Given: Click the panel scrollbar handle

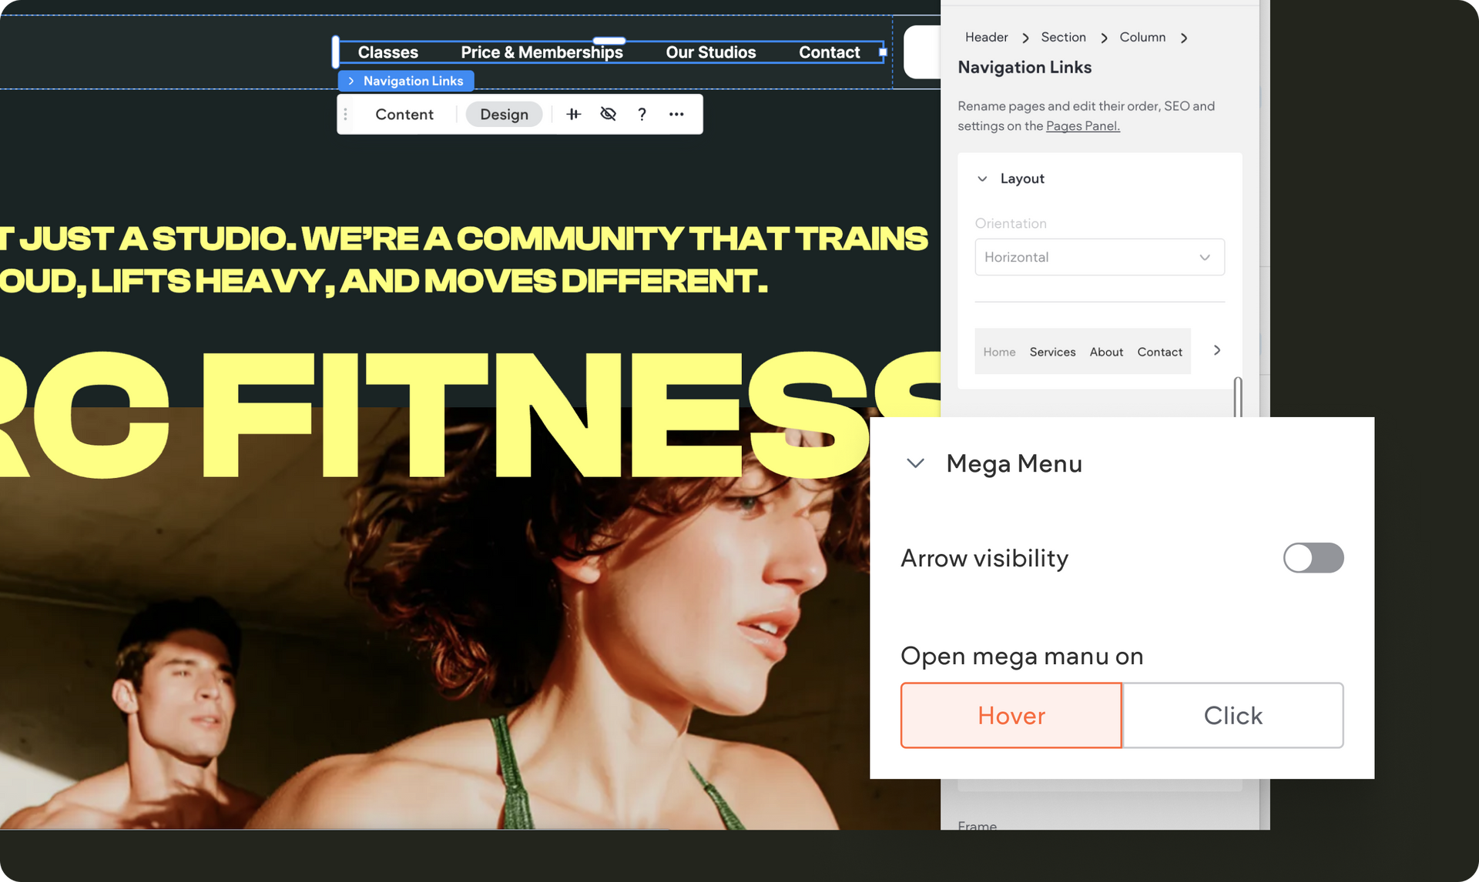Looking at the screenshot, I should 1238,397.
